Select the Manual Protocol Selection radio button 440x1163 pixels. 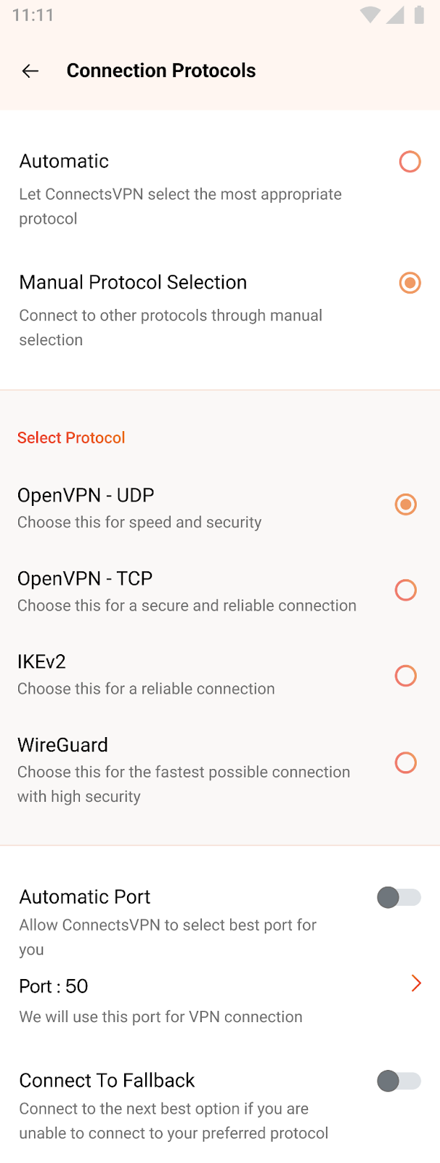pyautogui.click(x=410, y=283)
